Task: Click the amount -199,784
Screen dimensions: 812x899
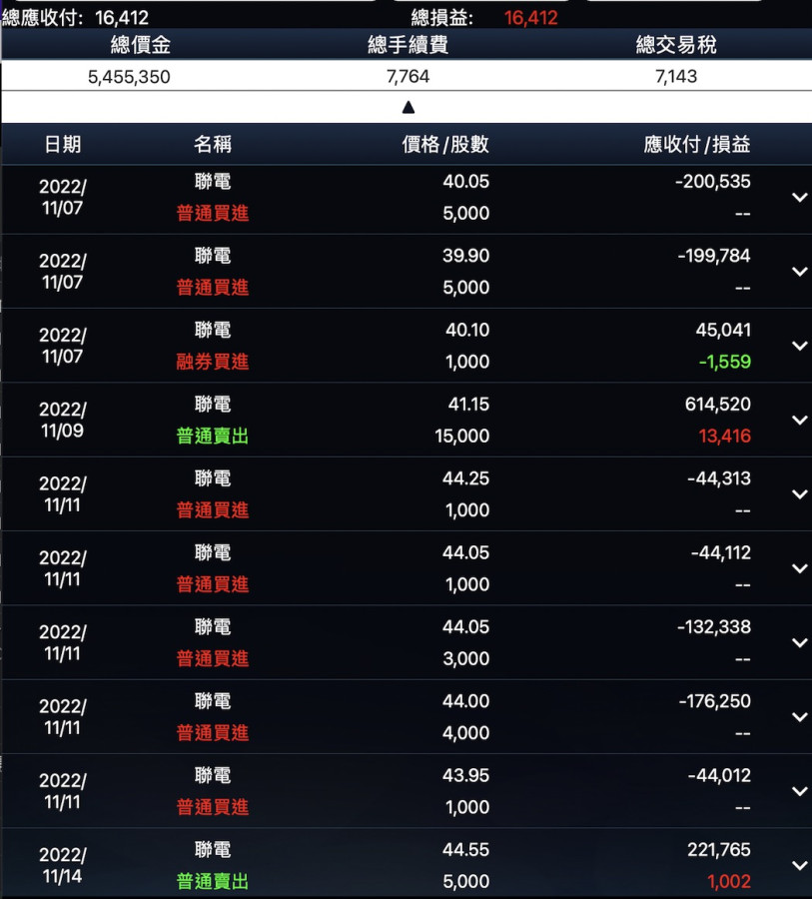Action: point(714,255)
